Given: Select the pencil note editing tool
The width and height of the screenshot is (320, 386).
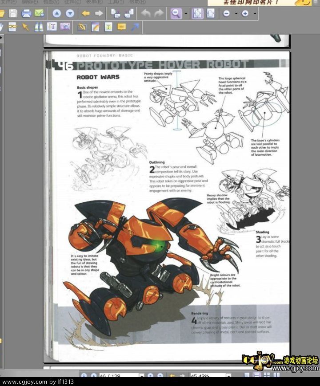Looking at the screenshot, I should point(95,27).
